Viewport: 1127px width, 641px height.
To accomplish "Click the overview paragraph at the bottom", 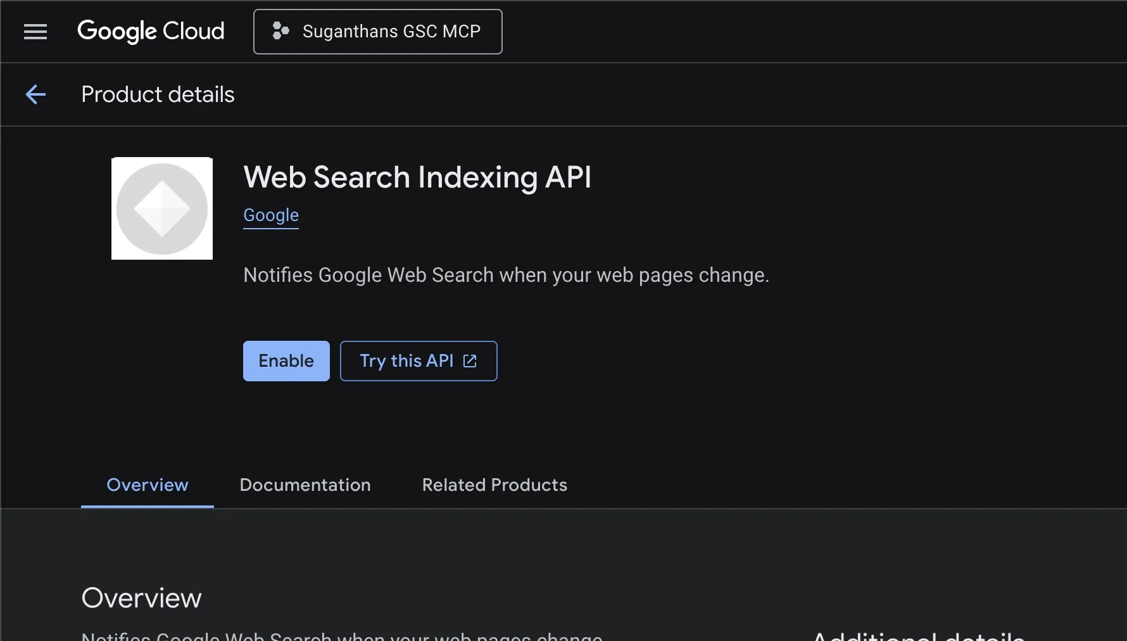I will point(342,637).
